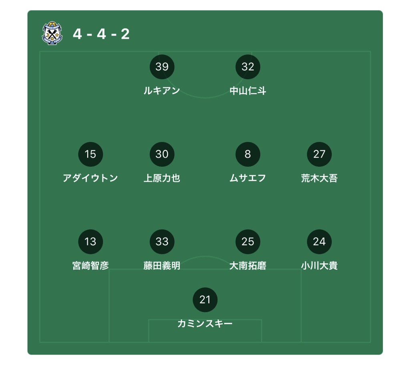Select the カミンスキー goalkeeper name
This screenshot has width=410, height=369.
click(x=205, y=323)
